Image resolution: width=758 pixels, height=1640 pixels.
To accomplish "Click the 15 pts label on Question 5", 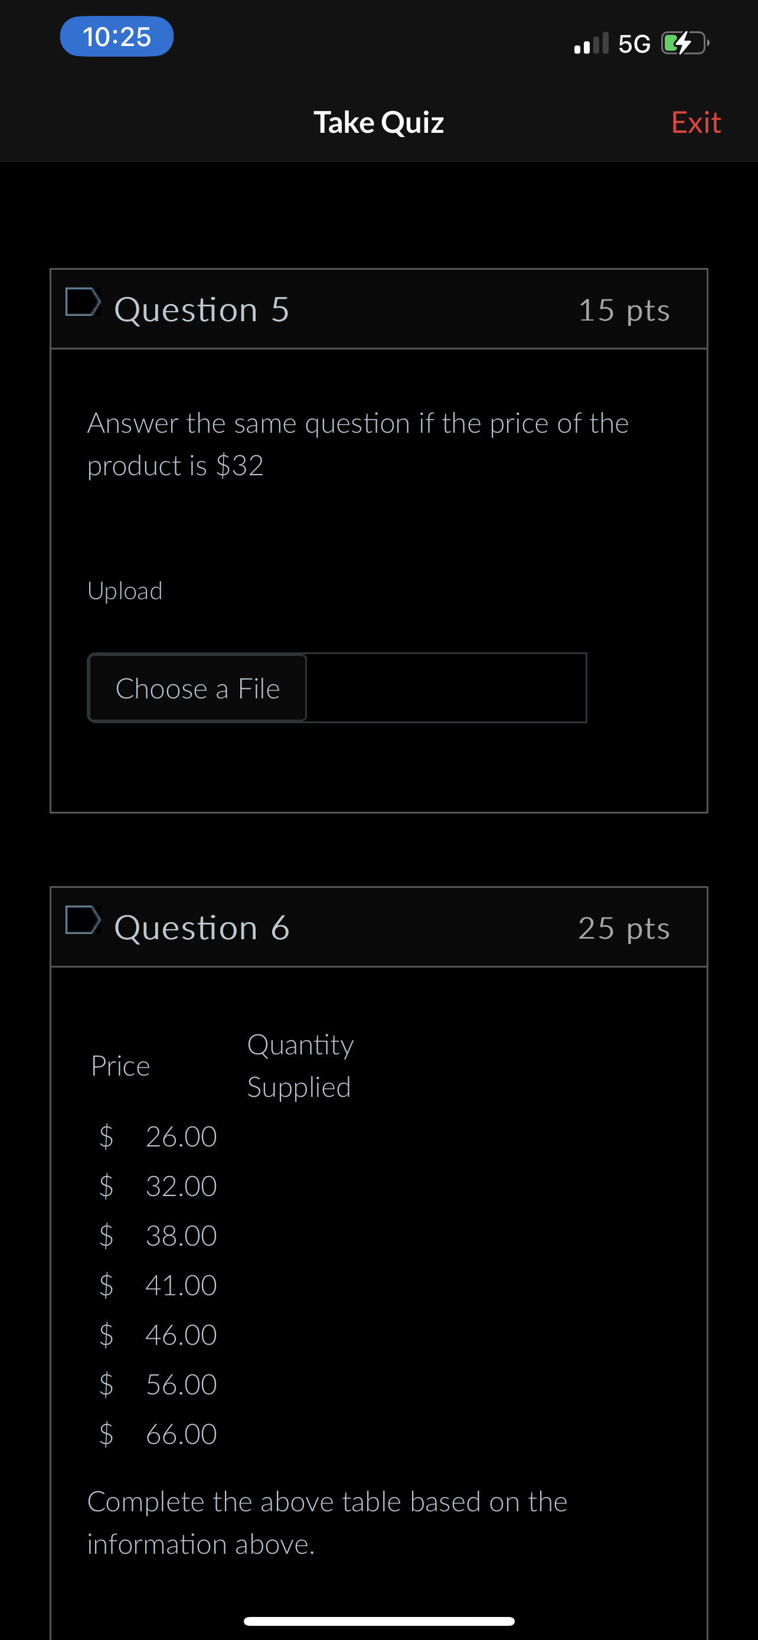I will (625, 310).
